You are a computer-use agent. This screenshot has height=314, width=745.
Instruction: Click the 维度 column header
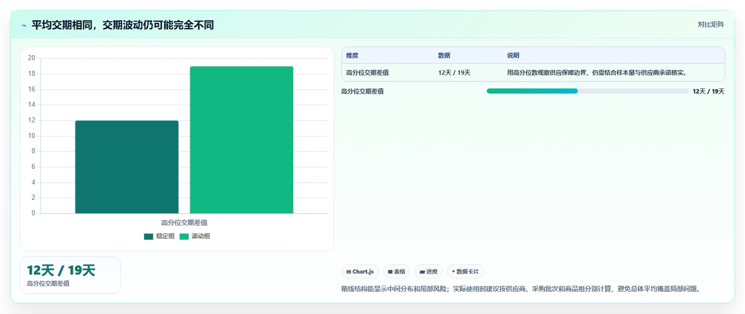[352, 56]
